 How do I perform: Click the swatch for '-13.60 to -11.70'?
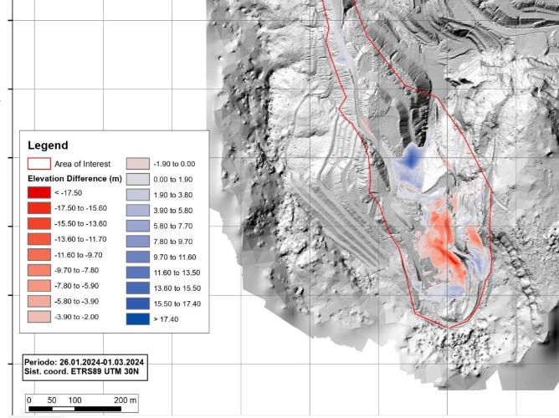(39, 239)
